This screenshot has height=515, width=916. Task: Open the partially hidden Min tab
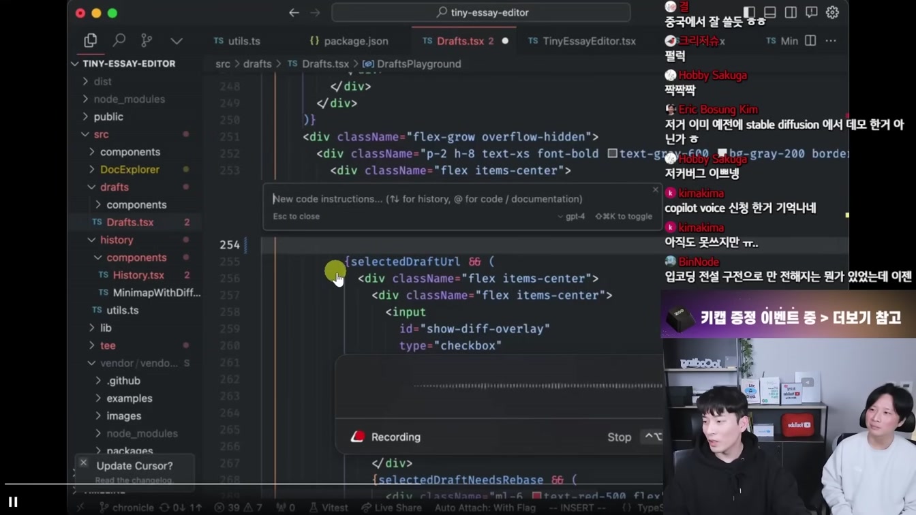[x=781, y=41]
